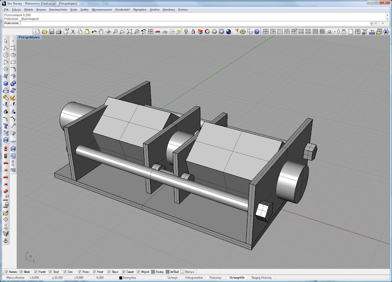This screenshot has width=392, height=282.
Task: Open a file with the folder icon
Action: point(45,31)
